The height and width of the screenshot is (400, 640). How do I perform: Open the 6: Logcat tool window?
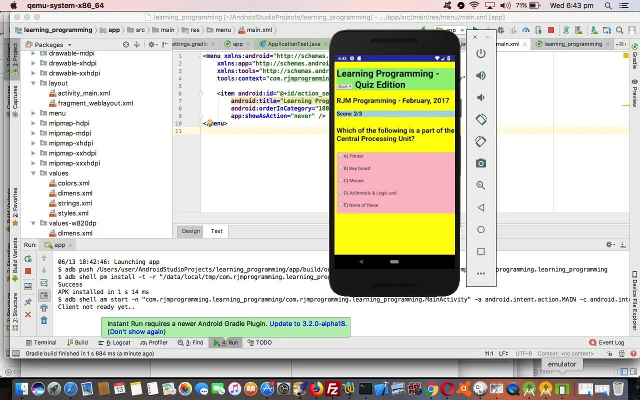click(x=114, y=342)
